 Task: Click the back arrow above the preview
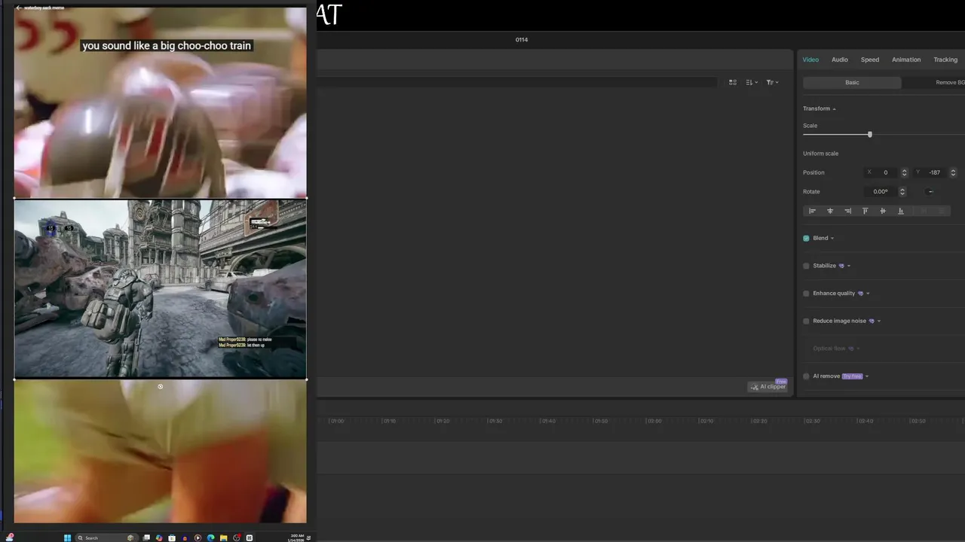tap(18, 8)
